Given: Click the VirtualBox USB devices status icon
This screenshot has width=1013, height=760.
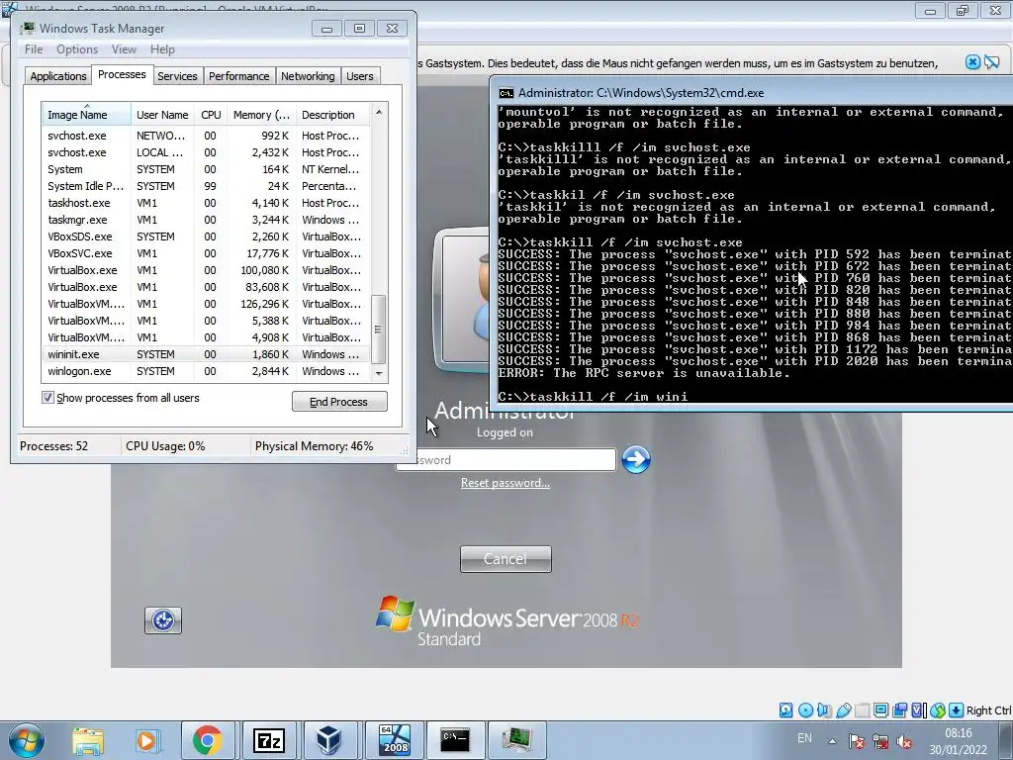Looking at the screenshot, I should click(x=844, y=711).
